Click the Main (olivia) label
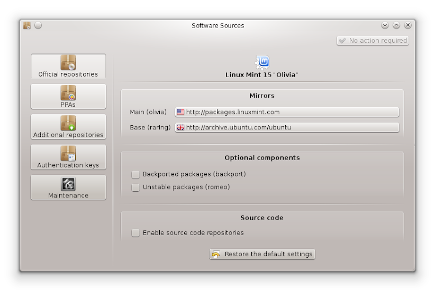Viewport: 435px width, 291px height. click(148, 112)
